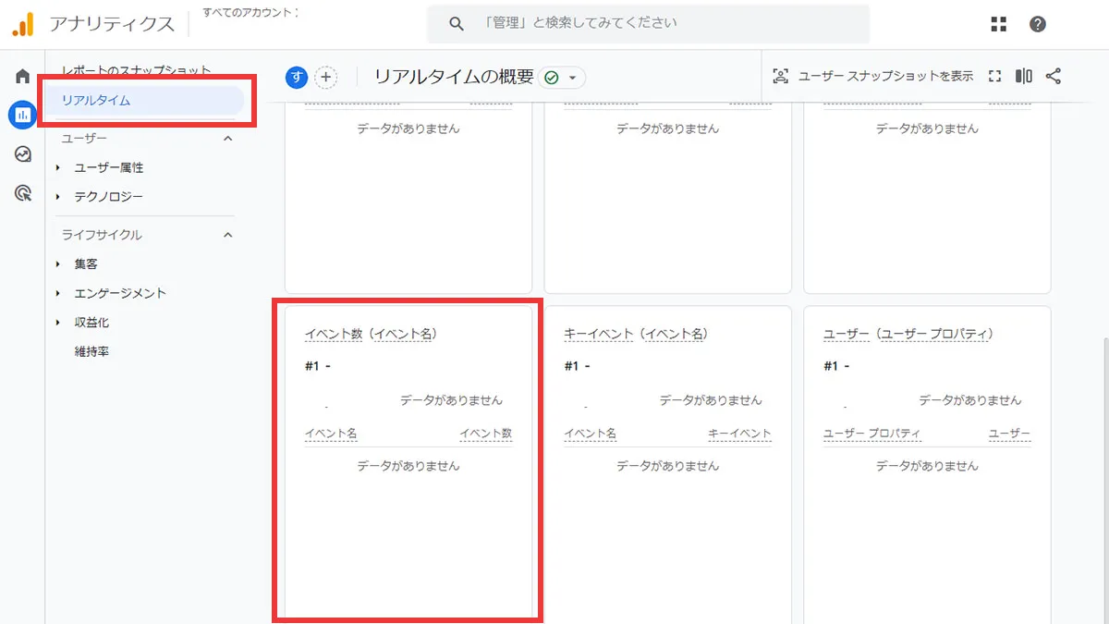Sort by the イベント数 column header
Image resolution: width=1109 pixels, height=624 pixels.
tap(484, 433)
